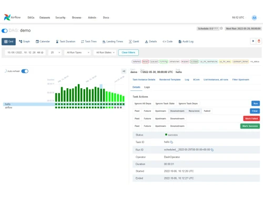
Task: Open the Gantt view
Action: coord(134,42)
